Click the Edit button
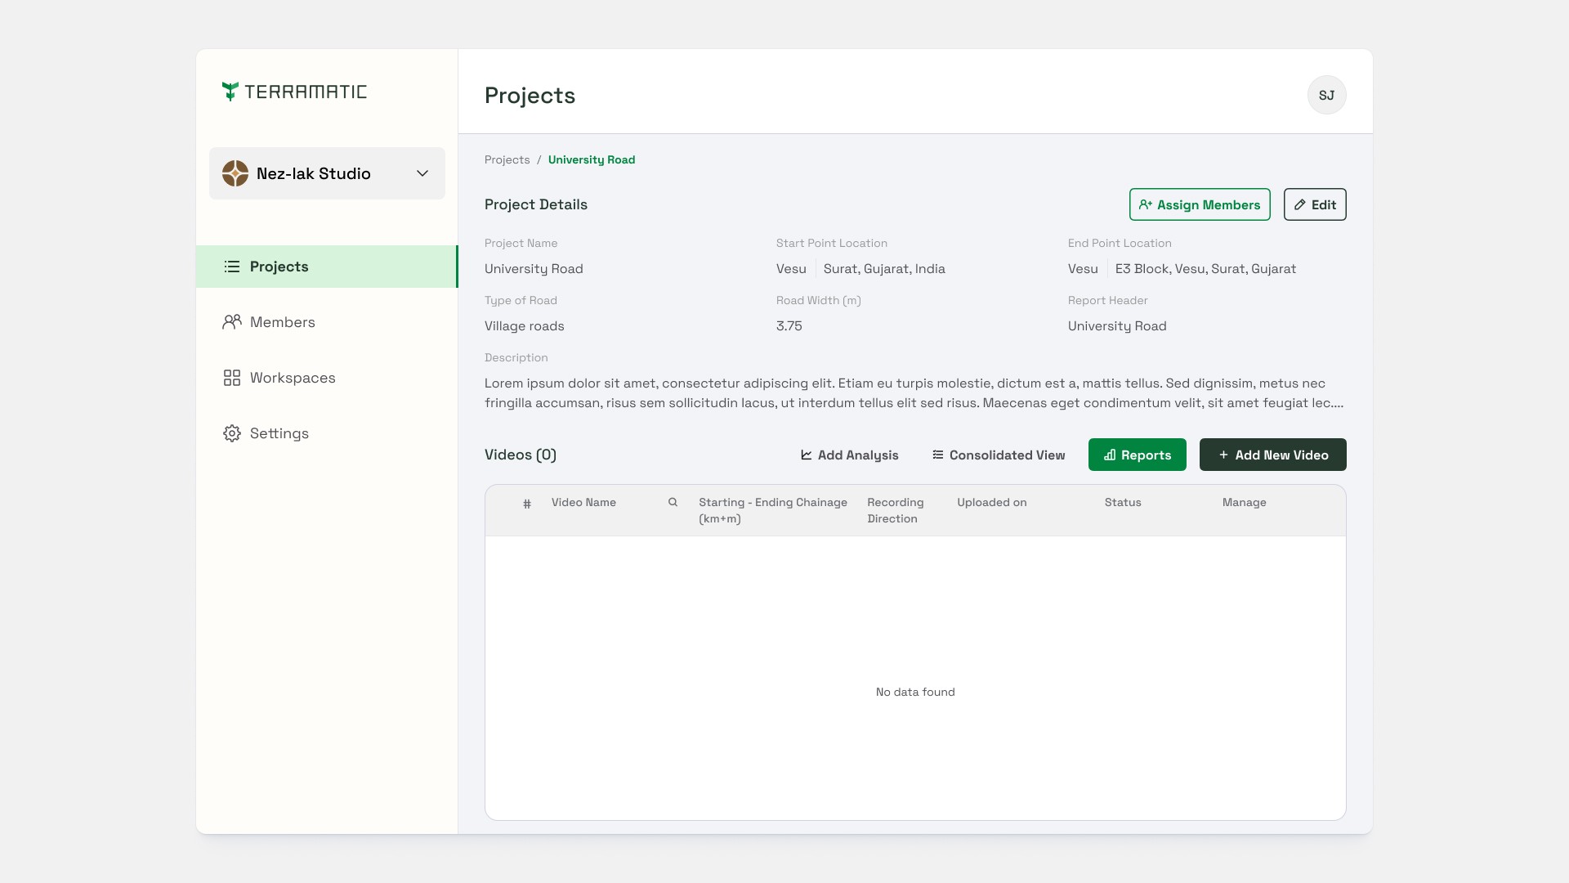 point(1315,204)
